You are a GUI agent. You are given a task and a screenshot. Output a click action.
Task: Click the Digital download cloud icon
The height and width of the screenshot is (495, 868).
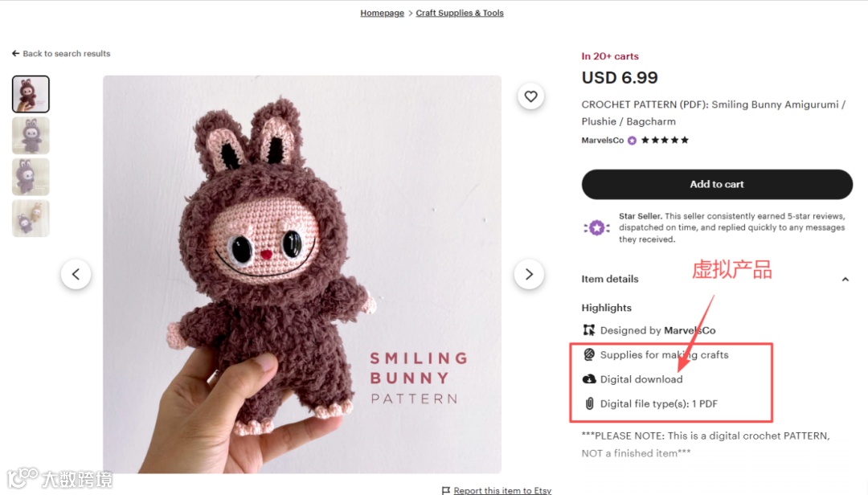(x=589, y=379)
